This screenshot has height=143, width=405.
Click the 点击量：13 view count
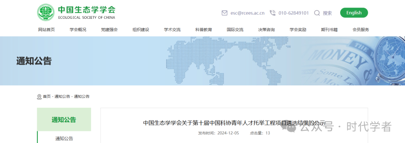(x=260, y=133)
